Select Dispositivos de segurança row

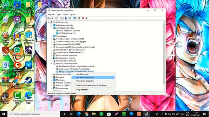tap(67, 55)
